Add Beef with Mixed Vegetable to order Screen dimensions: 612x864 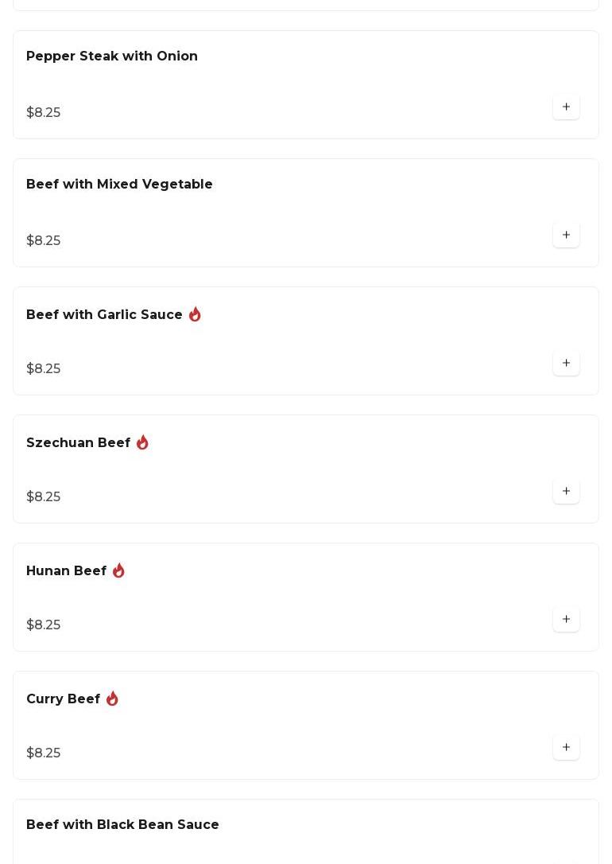[x=566, y=235]
